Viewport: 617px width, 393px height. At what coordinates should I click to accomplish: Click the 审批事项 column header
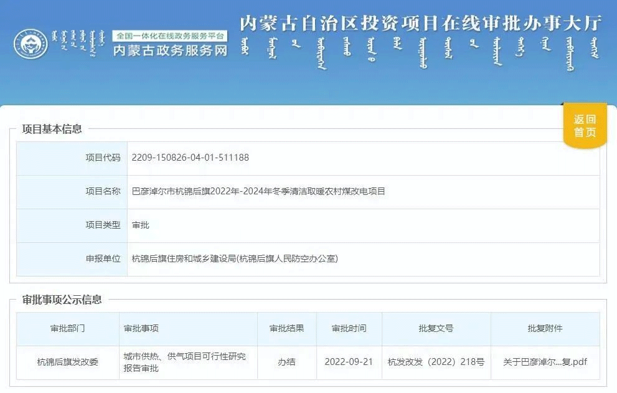pyautogui.click(x=141, y=328)
